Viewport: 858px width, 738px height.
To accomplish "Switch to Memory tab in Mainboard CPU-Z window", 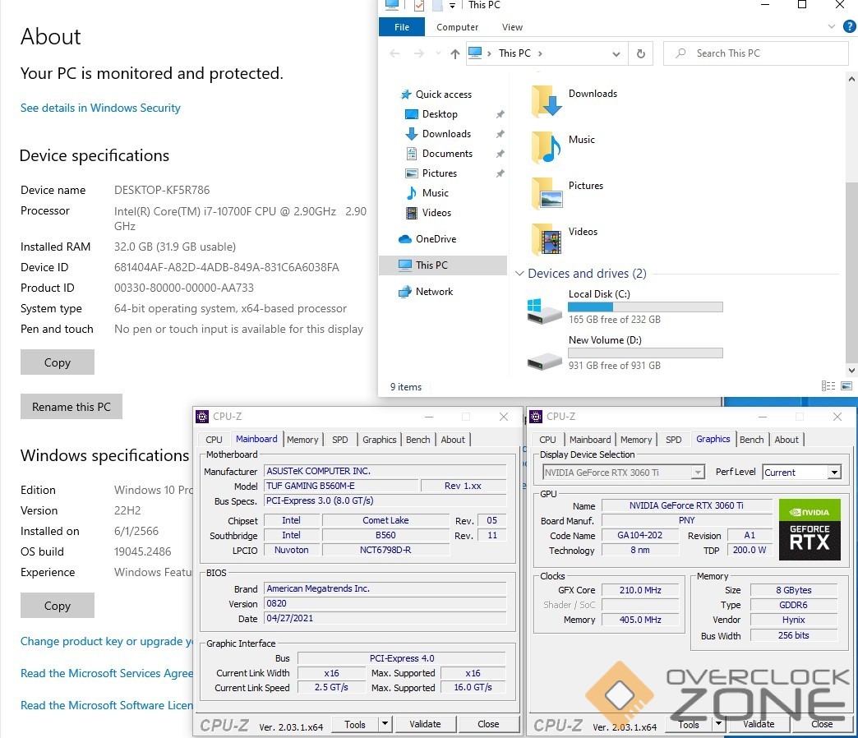I will (x=302, y=440).
